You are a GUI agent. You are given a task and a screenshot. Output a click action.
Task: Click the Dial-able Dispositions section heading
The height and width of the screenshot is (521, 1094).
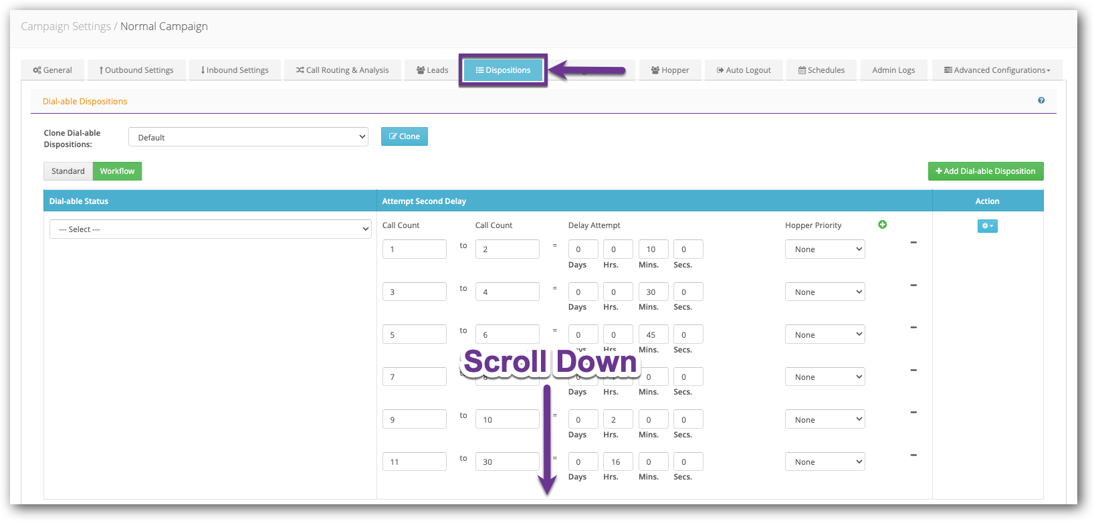85,102
